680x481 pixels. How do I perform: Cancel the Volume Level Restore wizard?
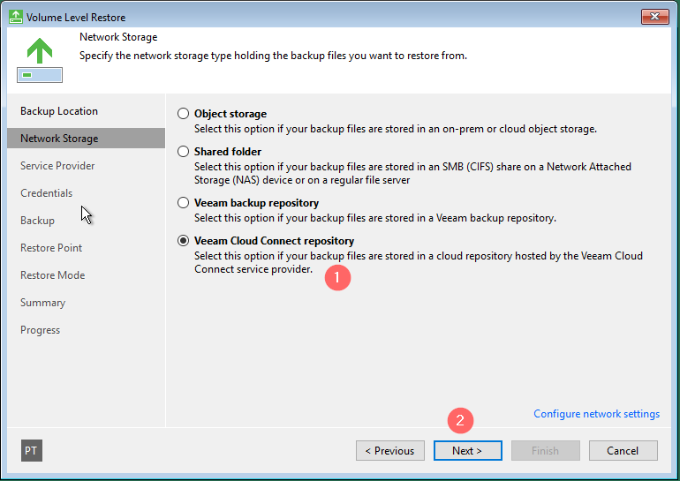click(623, 451)
